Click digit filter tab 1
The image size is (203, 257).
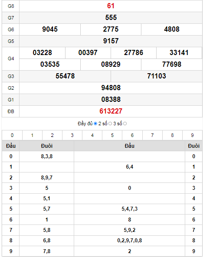(32, 135)
